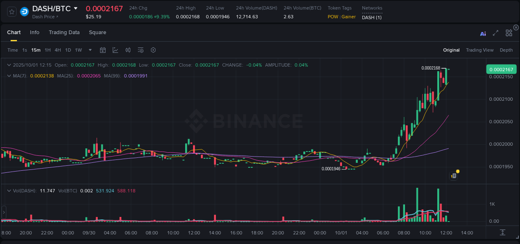Switch to the Trading Data tab
This screenshot has height=244, width=520.
tap(64, 32)
